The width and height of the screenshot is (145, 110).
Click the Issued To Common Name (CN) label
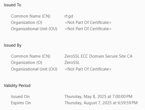pos(31,16)
